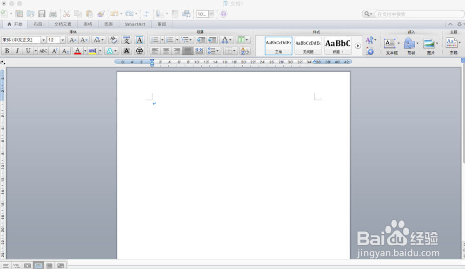The image size is (465, 269).
Task: Enable justified paragraph alignment
Action: [x=187, y=50]
